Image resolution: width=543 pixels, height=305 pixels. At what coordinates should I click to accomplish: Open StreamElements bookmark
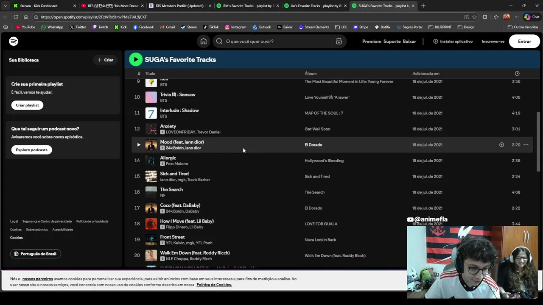click(313, 27)
